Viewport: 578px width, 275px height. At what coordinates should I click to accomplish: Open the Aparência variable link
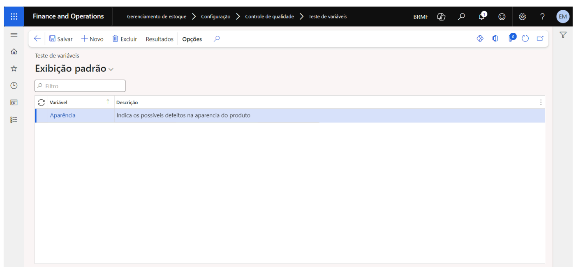62,115
